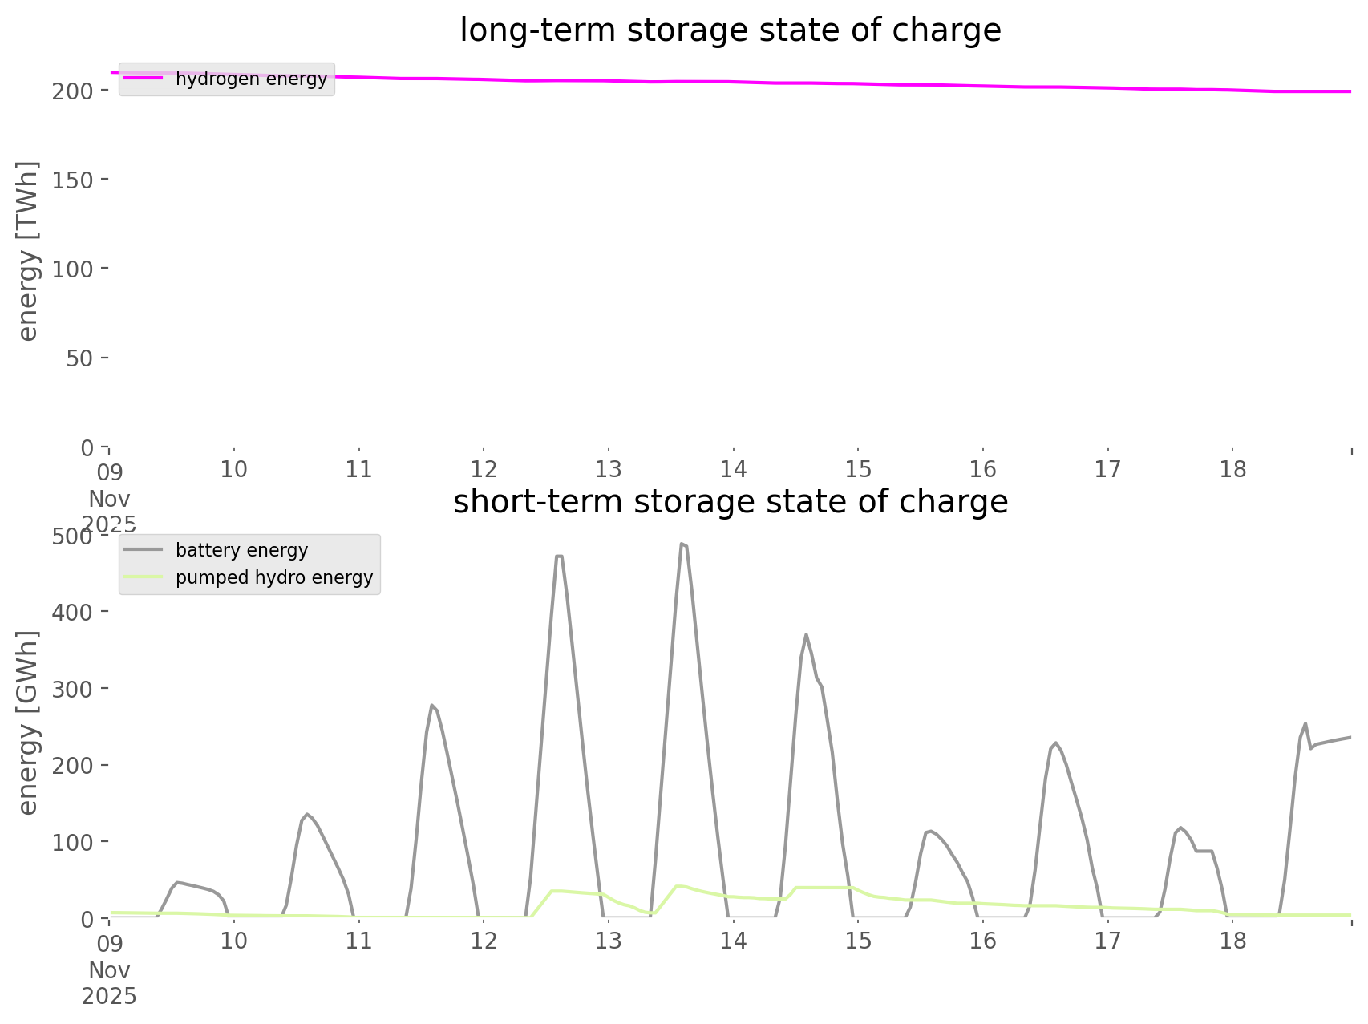Select the "hydrogen energy" legend label
1368x1024 pixels.
click(x=251, y=79)
